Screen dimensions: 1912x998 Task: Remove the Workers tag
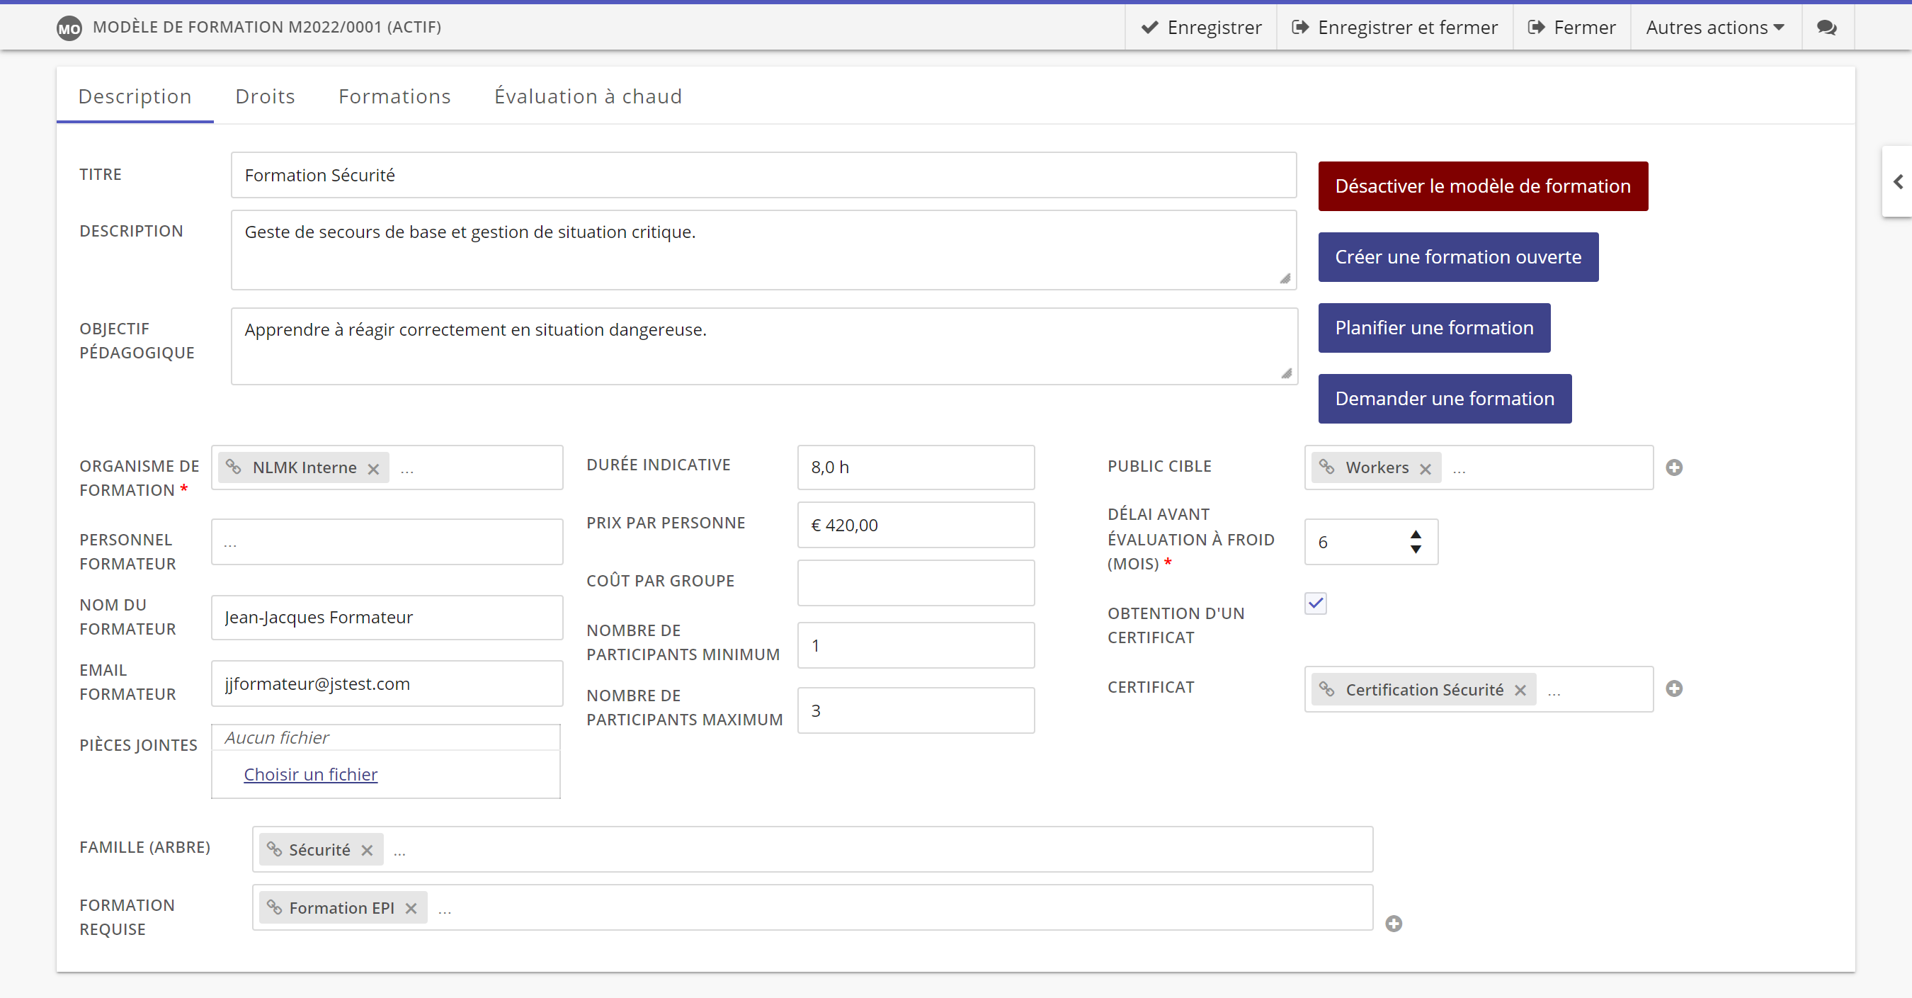(1425, 469)
